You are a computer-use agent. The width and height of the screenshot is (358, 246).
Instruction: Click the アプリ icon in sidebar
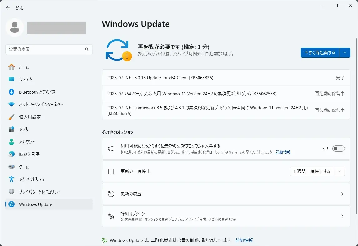click(x=12, y=129)
